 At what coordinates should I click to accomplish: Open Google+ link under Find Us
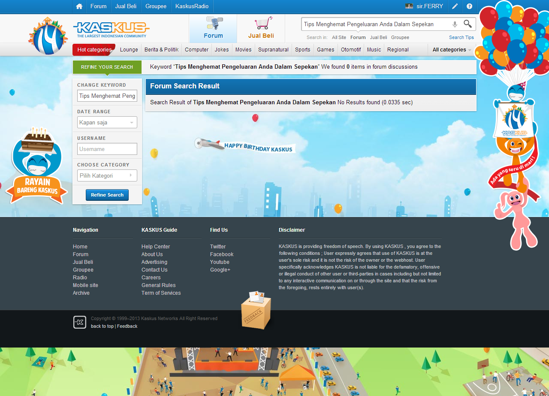(x=220, y=270)
